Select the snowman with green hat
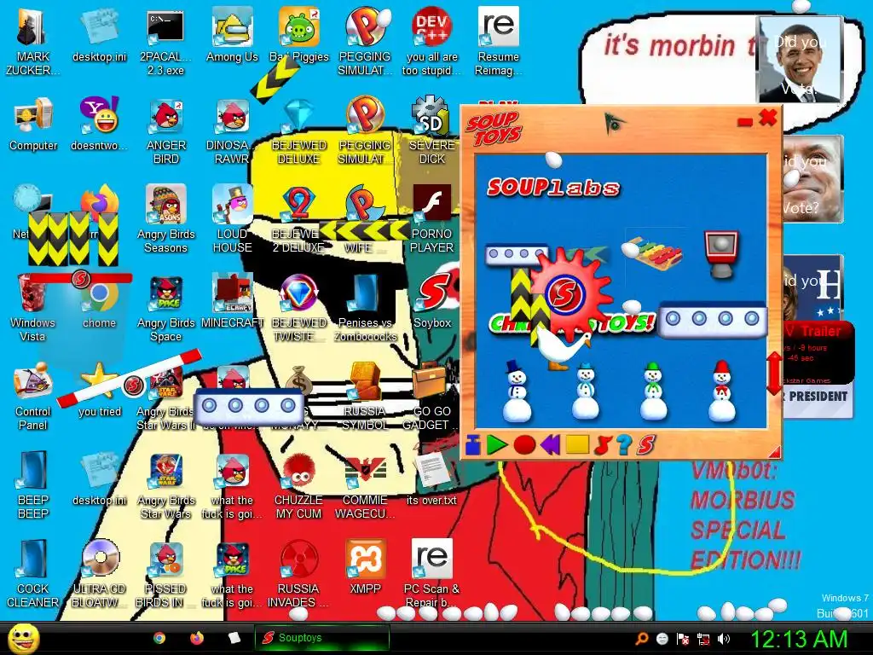 (x=654, y=391)
